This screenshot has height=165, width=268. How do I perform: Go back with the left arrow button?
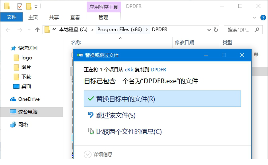coord(8,30)
